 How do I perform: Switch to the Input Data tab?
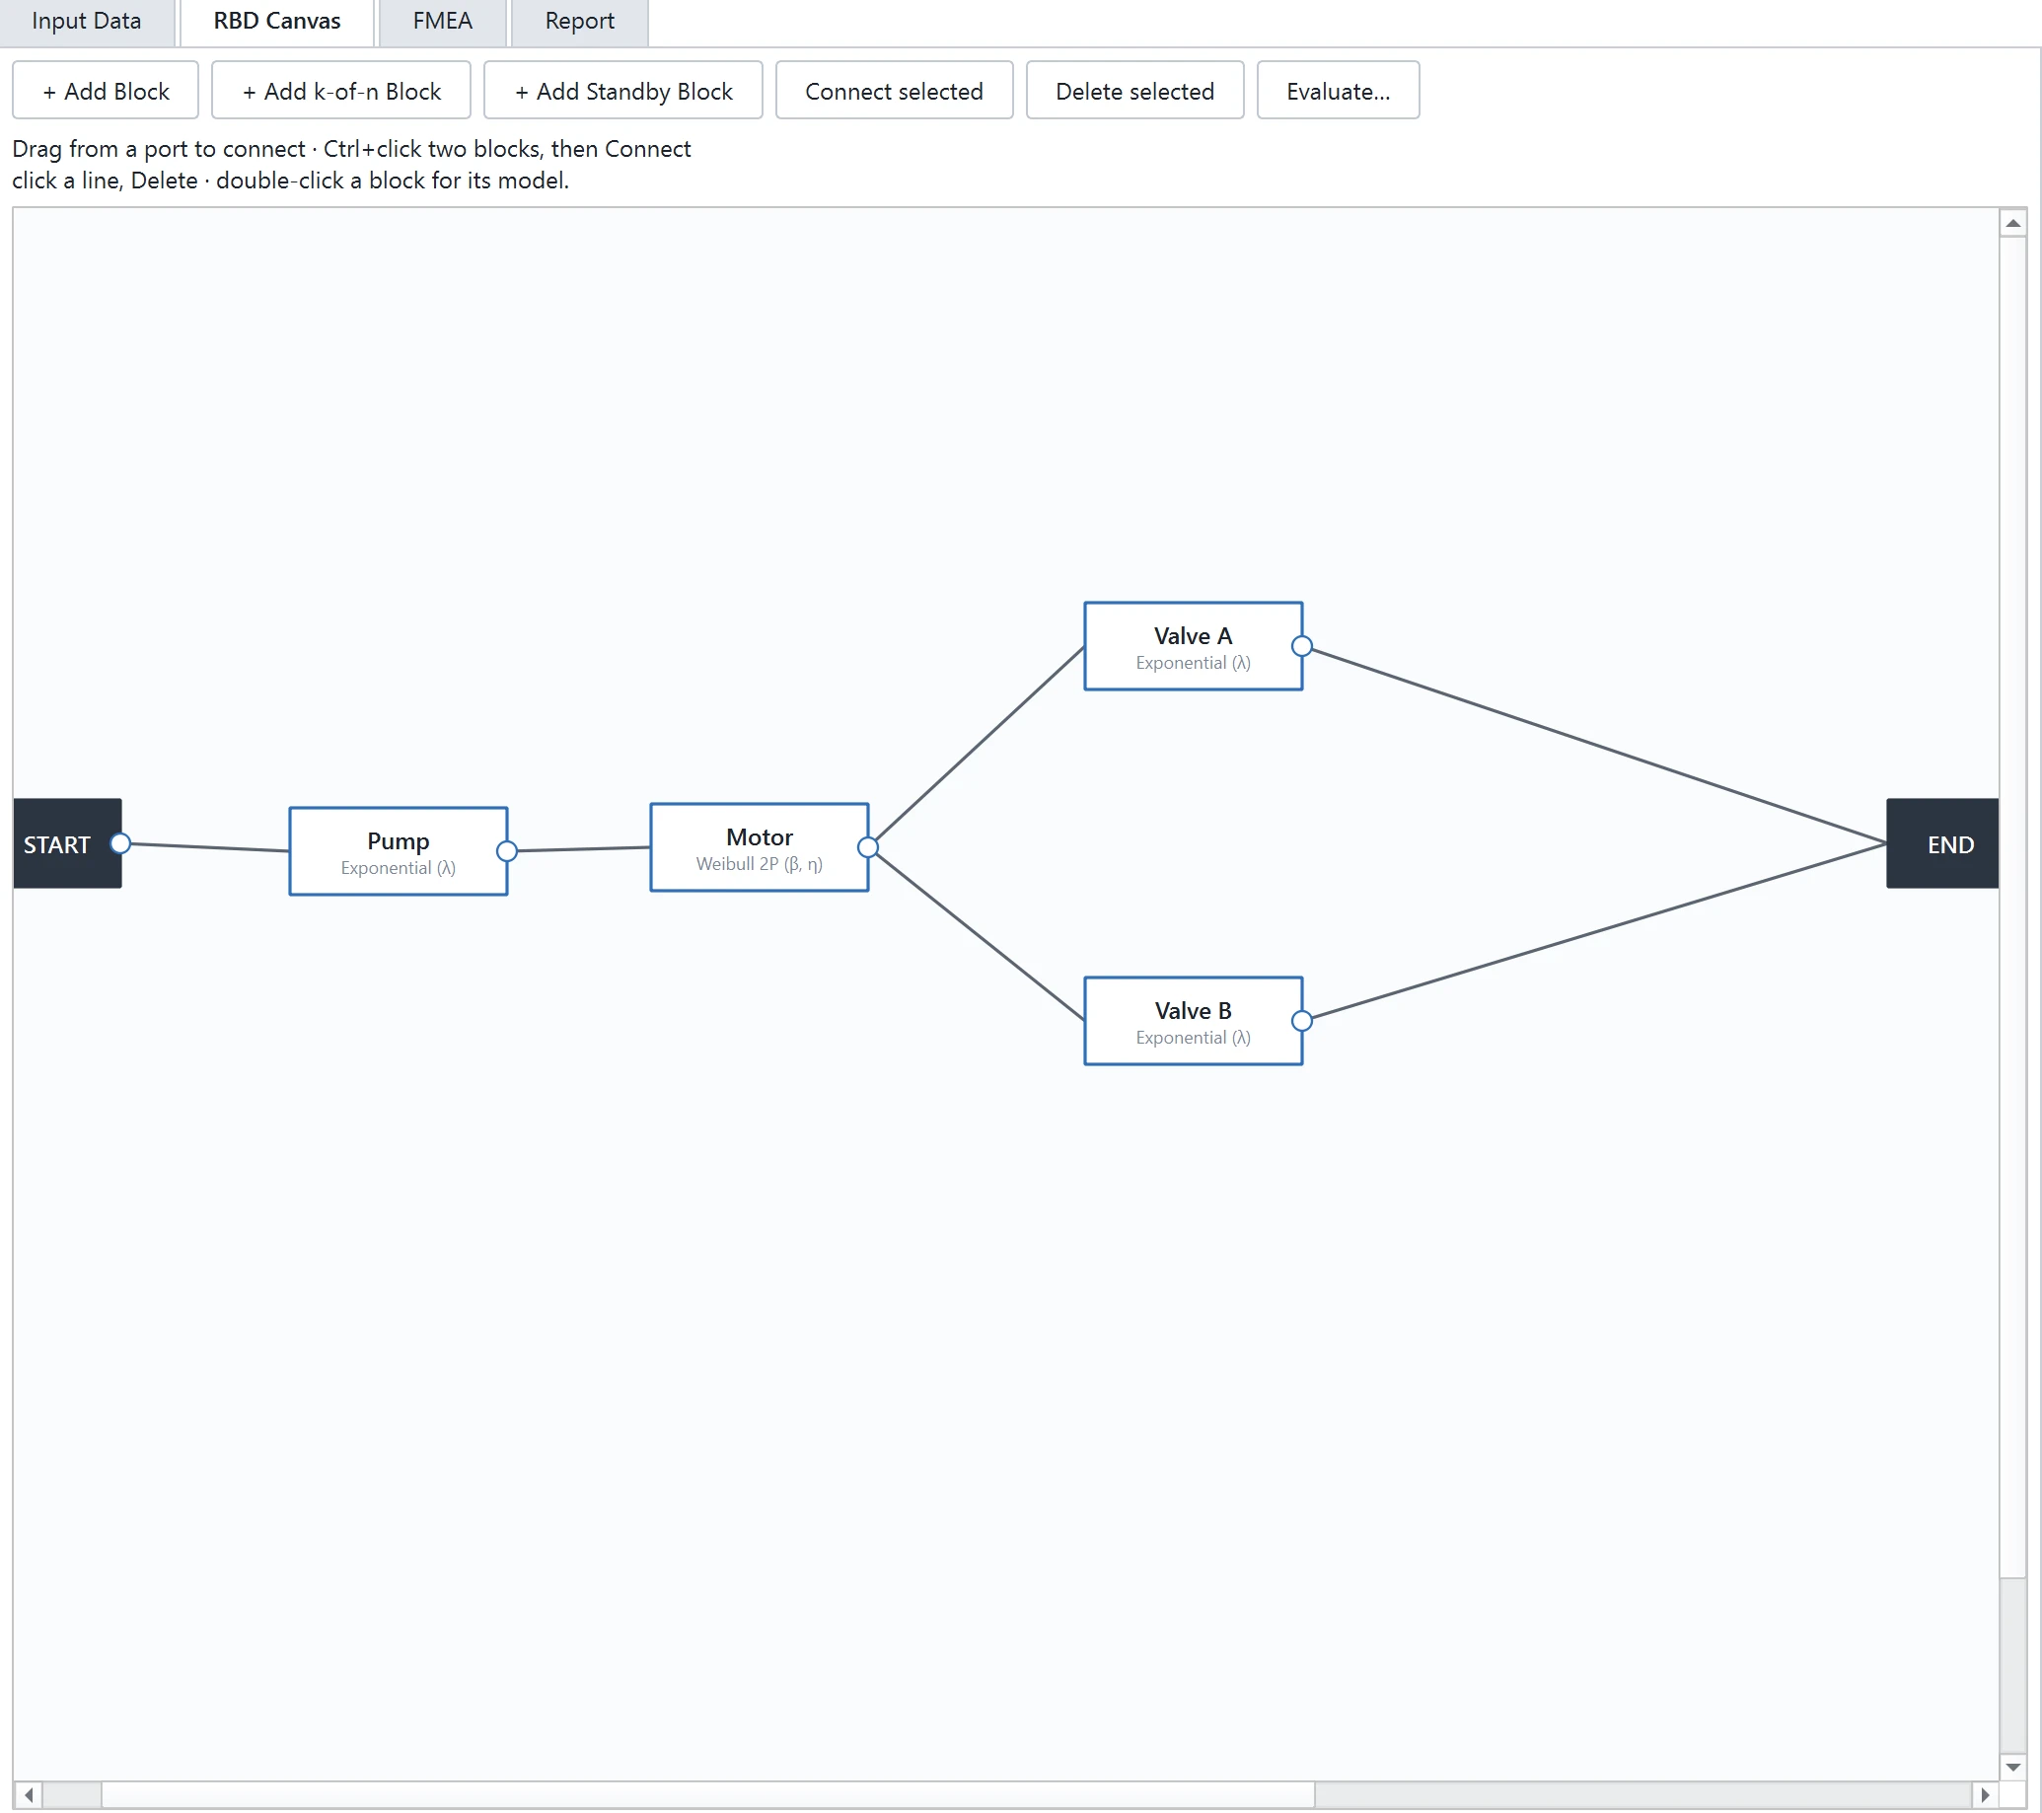87,21
